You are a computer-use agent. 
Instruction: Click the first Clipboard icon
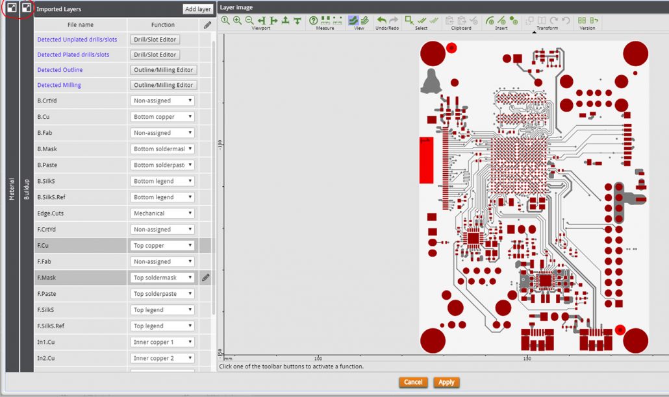click(x=449, y=21)
